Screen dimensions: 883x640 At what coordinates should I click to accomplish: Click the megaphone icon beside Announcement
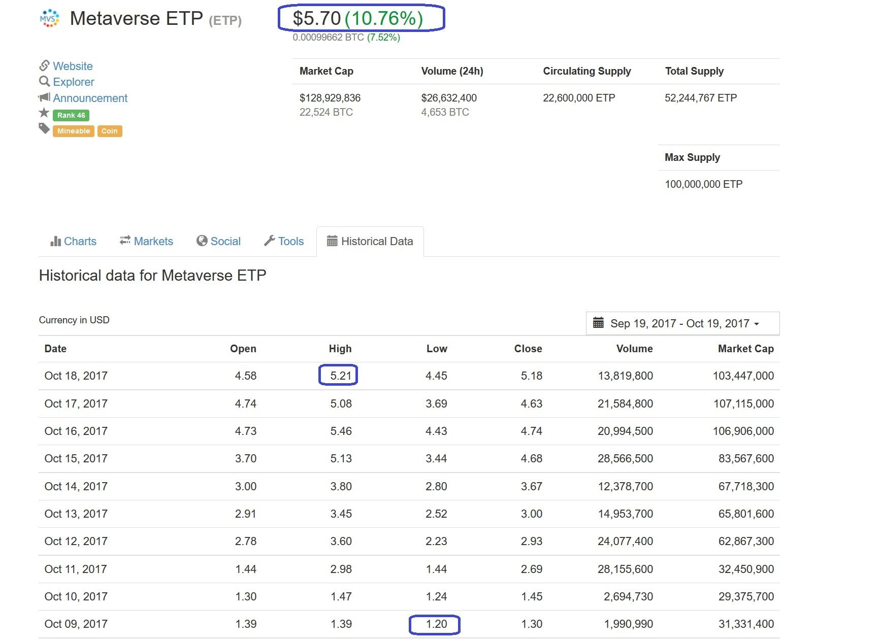44,97
